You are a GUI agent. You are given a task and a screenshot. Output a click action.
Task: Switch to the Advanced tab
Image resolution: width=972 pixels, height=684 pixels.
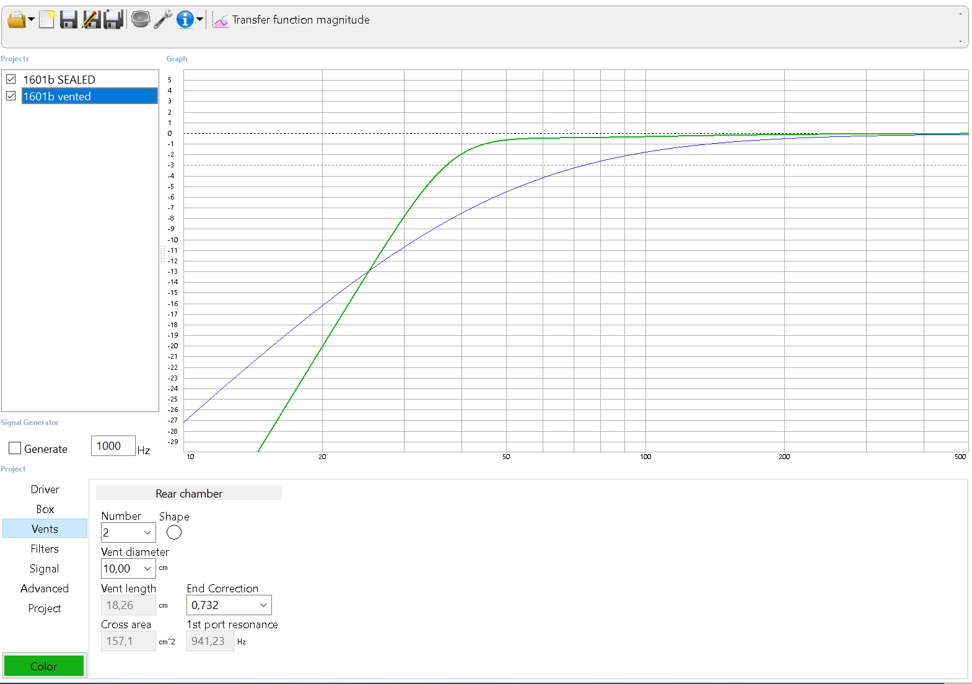(x=45, y=589)
